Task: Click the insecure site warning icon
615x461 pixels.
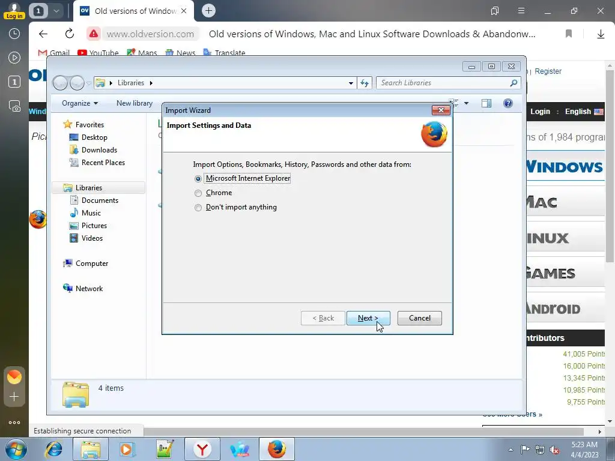Action: pos(93,34)
